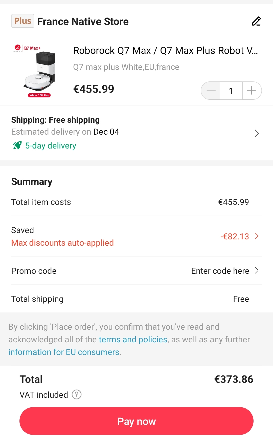This screenshot has width=273, height=442.
Task: Open terms and policies link
Action: click(x=133, y=339)
